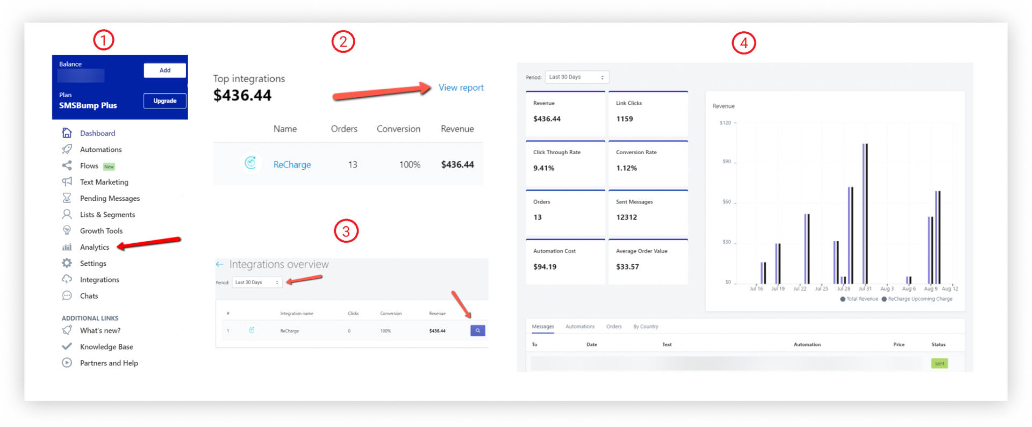Click the Text Marketing megaphone icon
This screenshot has height=427, width=1032.
pos(67,182)
